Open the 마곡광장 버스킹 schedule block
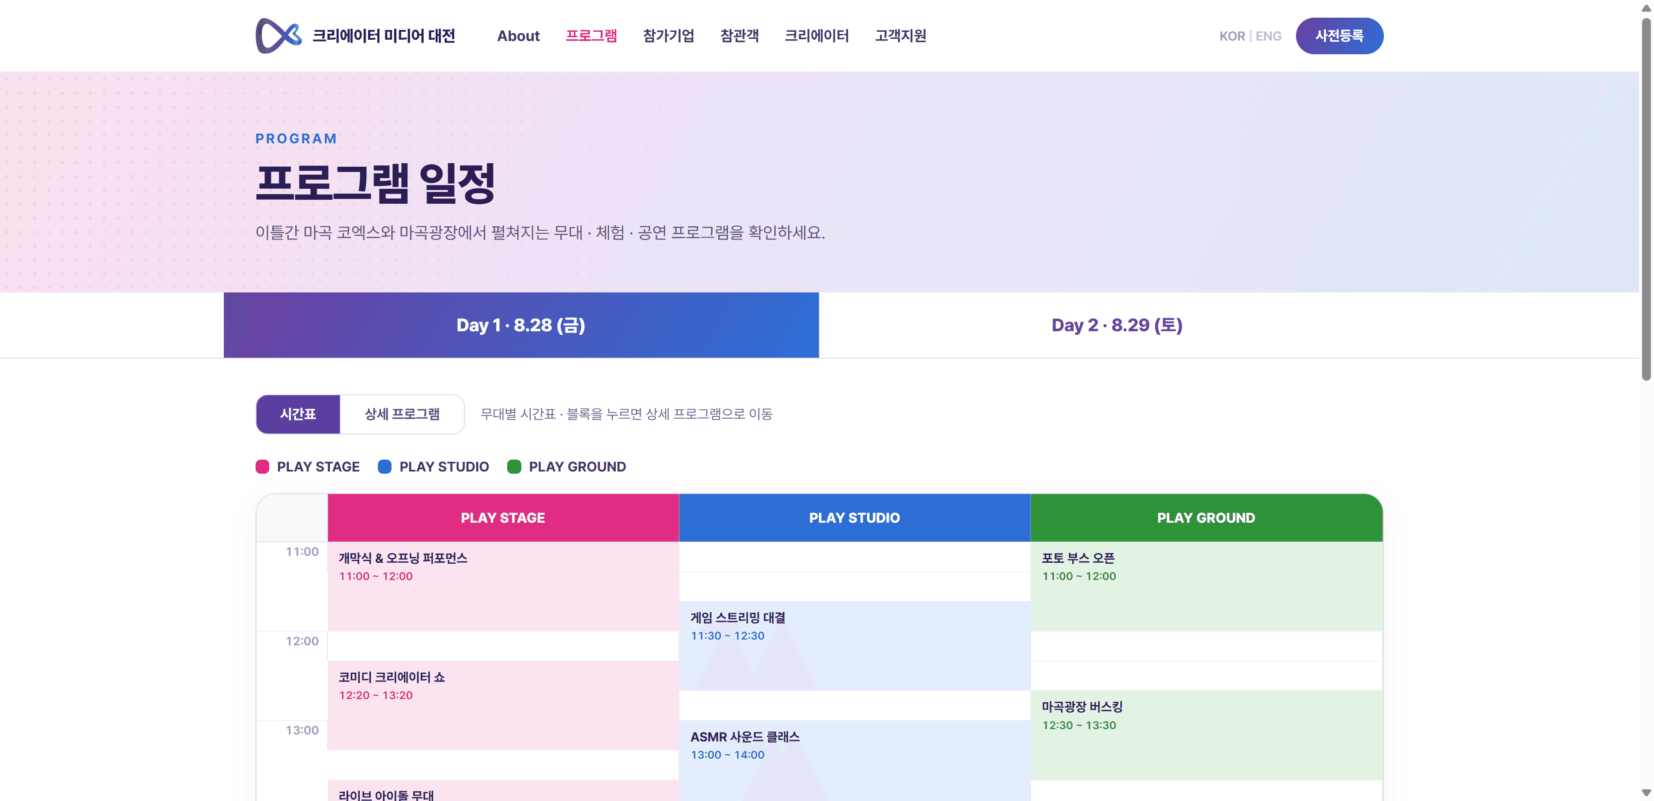The image size is (1654, 801). pos(1206,736)
